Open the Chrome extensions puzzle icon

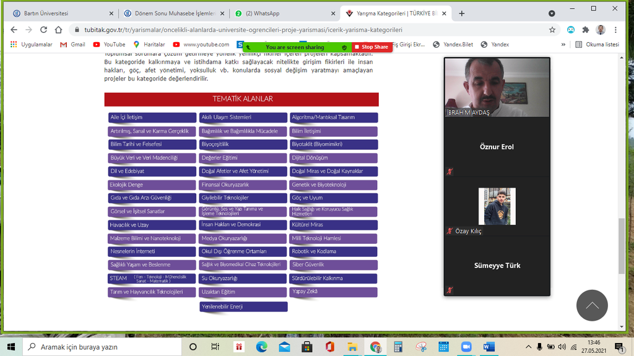pos(585,30)
